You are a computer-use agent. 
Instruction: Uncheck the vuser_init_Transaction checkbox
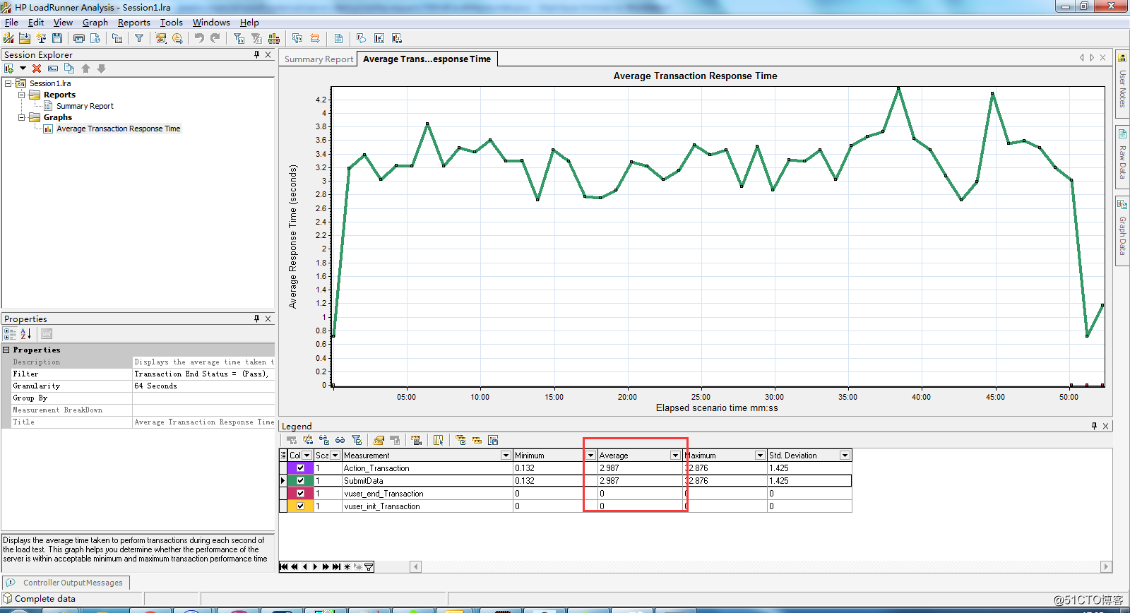(x=300, y=506)
